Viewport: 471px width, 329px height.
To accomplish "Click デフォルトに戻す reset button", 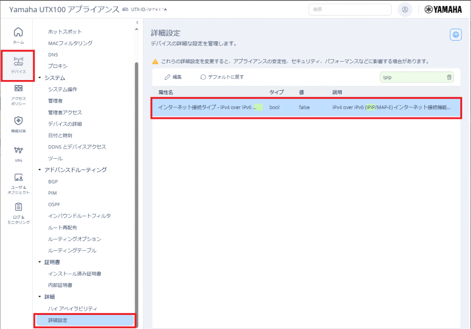I will pos(222,77).
